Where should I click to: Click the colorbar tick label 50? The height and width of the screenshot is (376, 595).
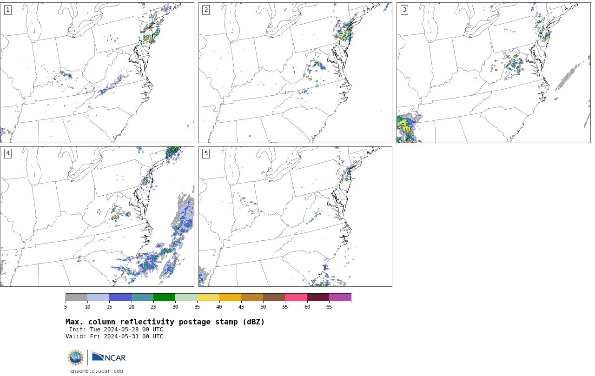pyautogui.click(x=263, y=307)
